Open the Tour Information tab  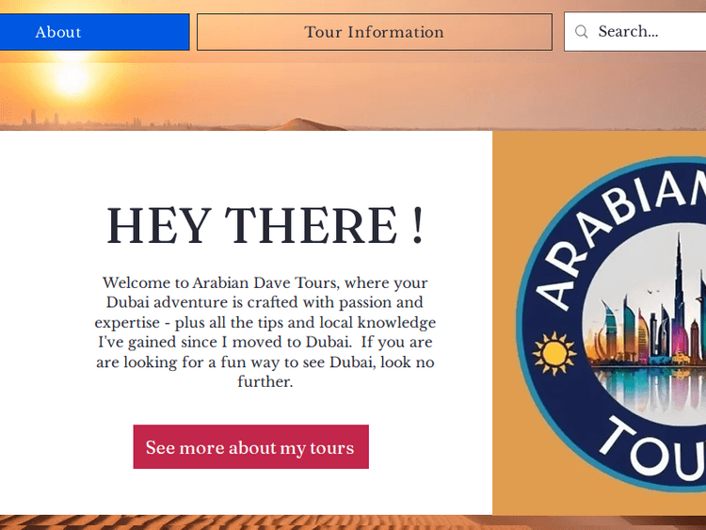(x=374, y=32)
